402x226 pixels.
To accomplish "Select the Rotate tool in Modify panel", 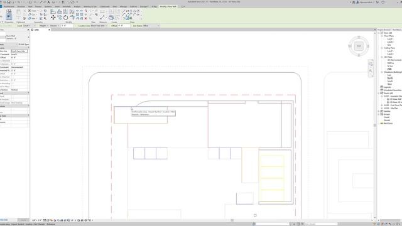I will coord(65,18).
